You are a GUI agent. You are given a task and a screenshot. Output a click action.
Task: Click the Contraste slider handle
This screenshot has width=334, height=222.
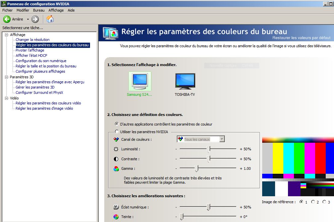(x=209, y=159)
